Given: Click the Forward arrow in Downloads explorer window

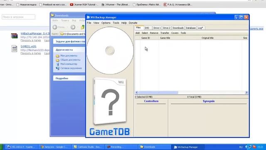Looking at the screenshot, I should (x=73, y=27).
